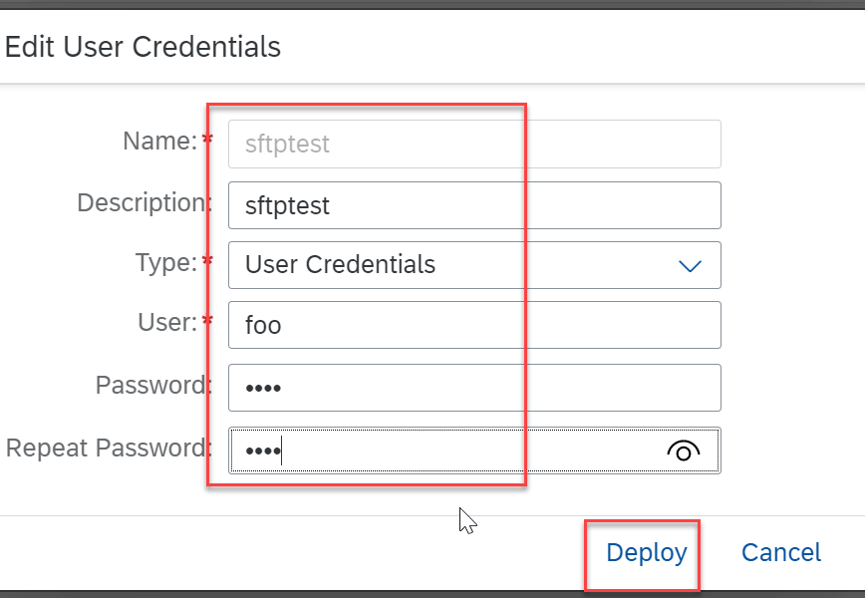
Task: Click the required asterisk beside Type
Action: click(x=207, y=260)
